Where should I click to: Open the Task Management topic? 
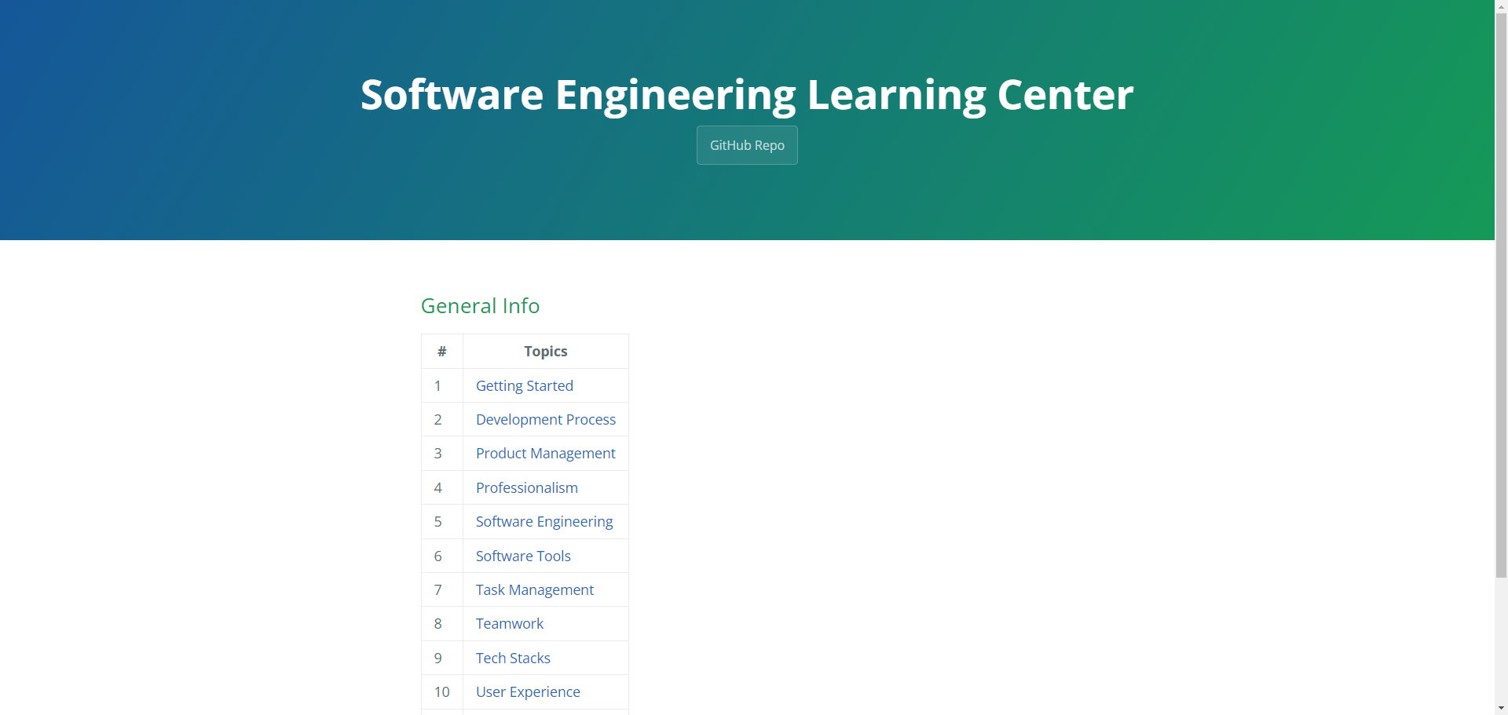[534, 590]
